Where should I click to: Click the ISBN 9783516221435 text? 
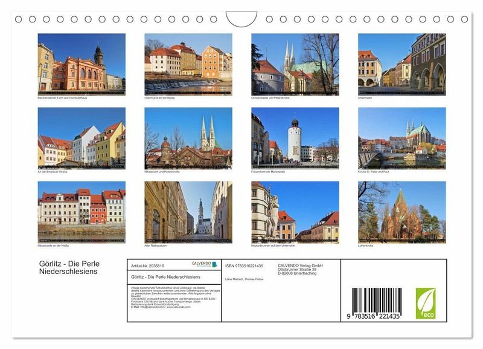(x=245, y=266)
